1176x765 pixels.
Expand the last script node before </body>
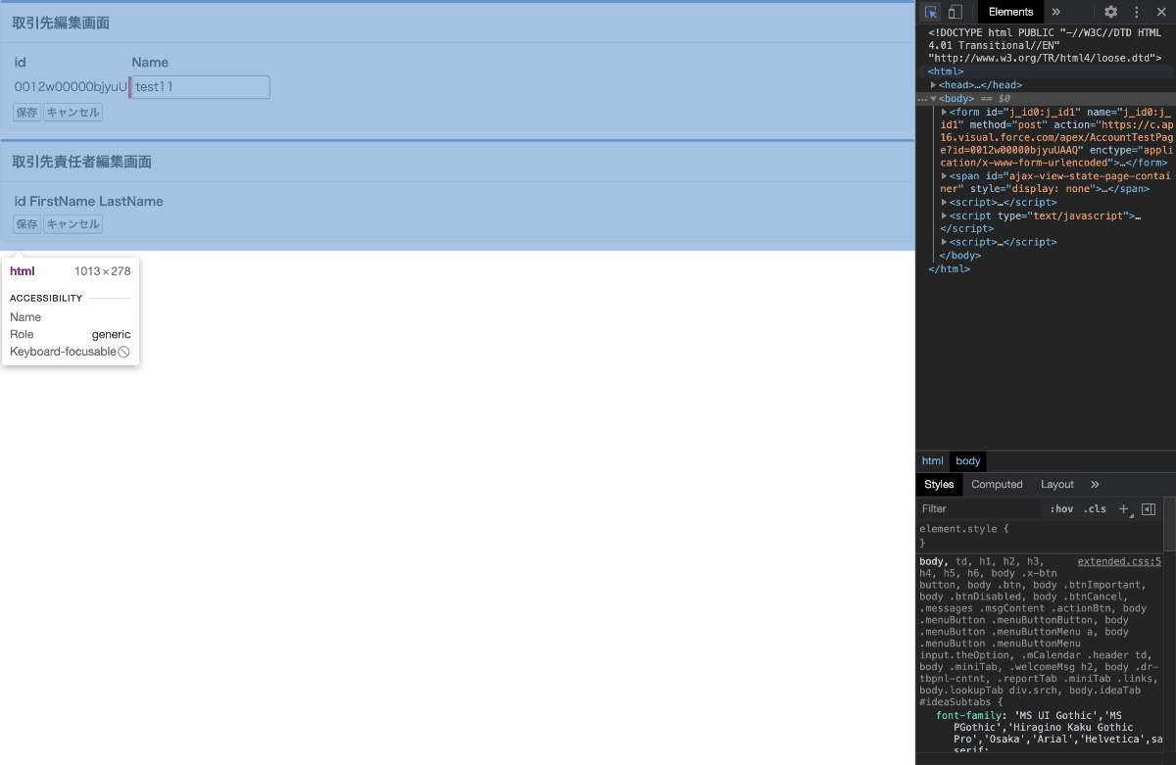(944, 242)
